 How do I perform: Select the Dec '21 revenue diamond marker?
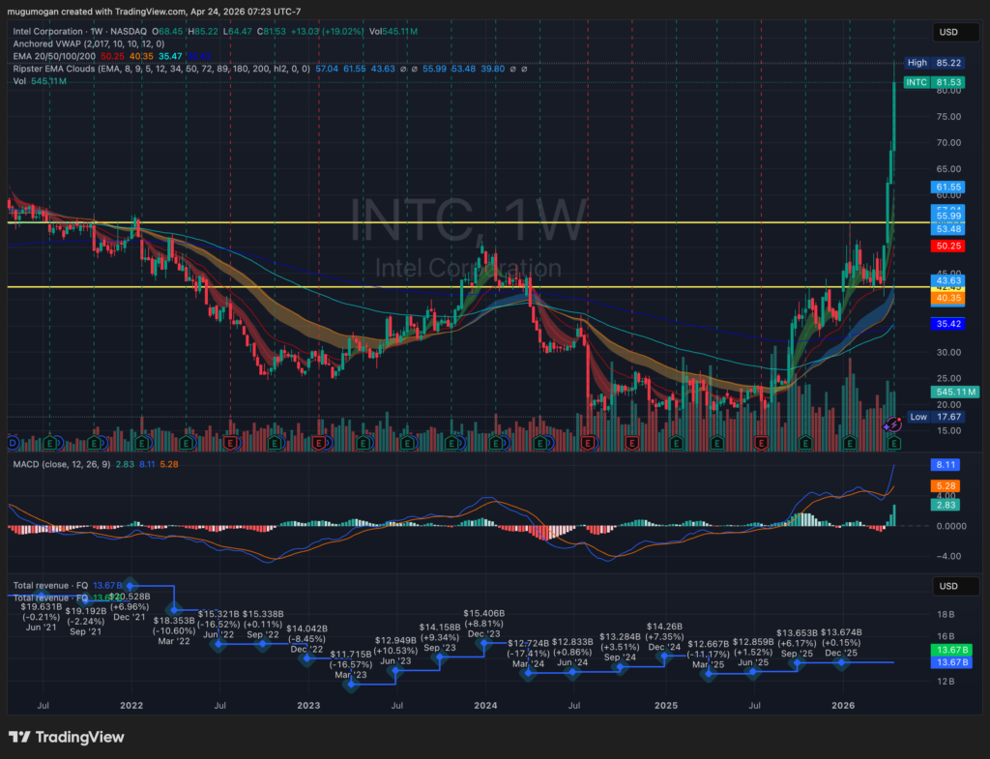pos(131,586)
